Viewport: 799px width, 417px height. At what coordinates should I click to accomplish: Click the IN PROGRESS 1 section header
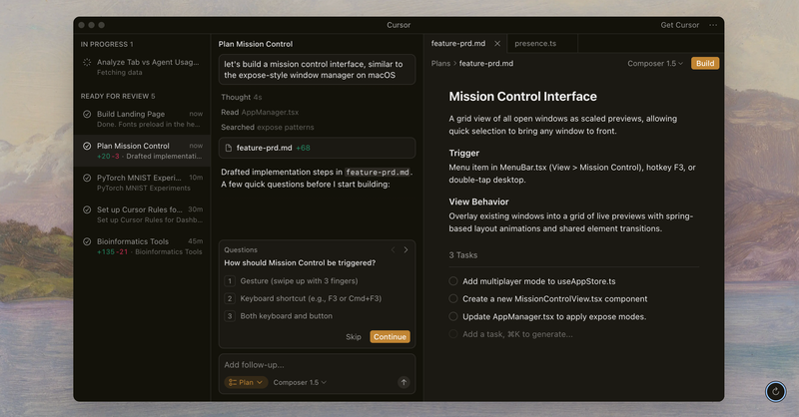[107, 44]
